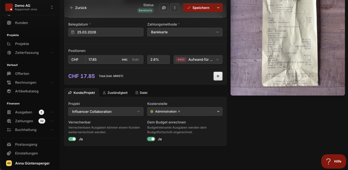Expand the arrow next to Speichern
The height and width of the screenshot is (170, 348).
tap(218, 8)
